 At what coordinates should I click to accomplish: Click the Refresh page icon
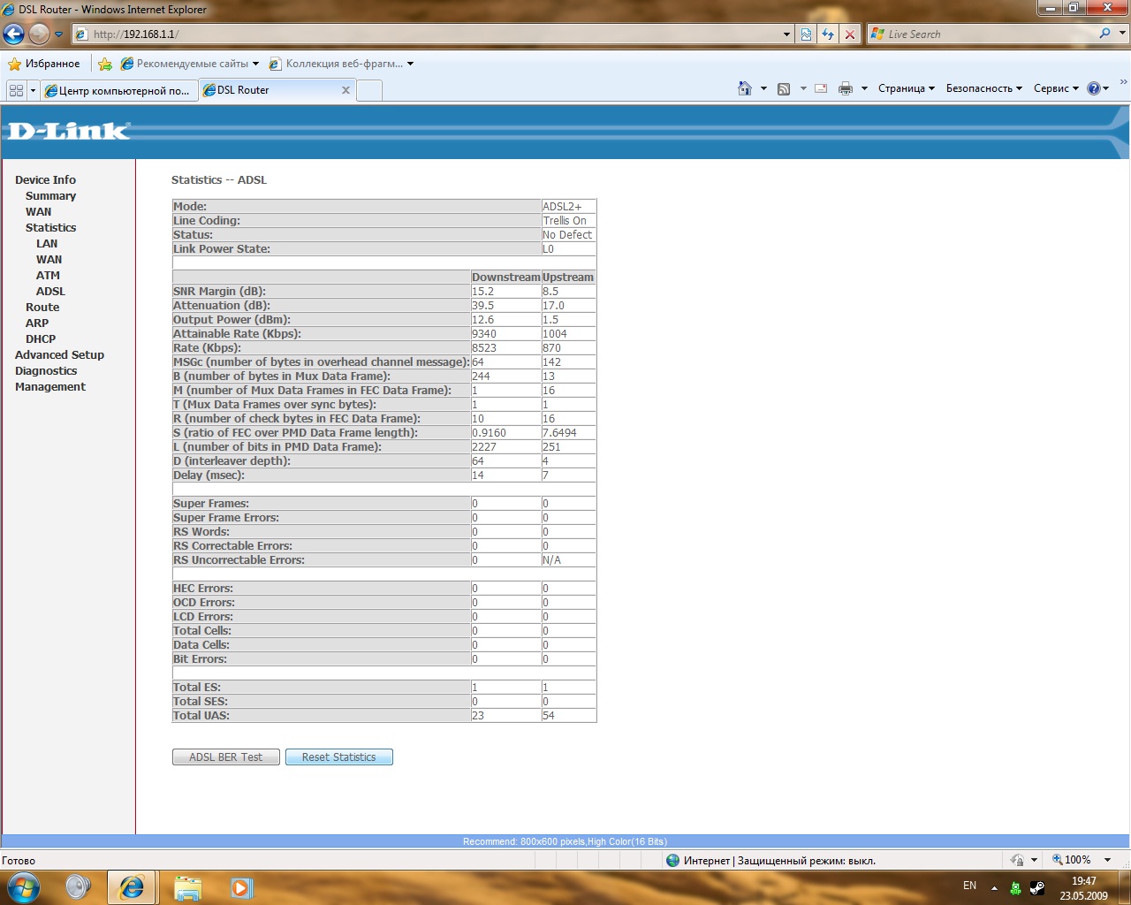tap(828, 34)
